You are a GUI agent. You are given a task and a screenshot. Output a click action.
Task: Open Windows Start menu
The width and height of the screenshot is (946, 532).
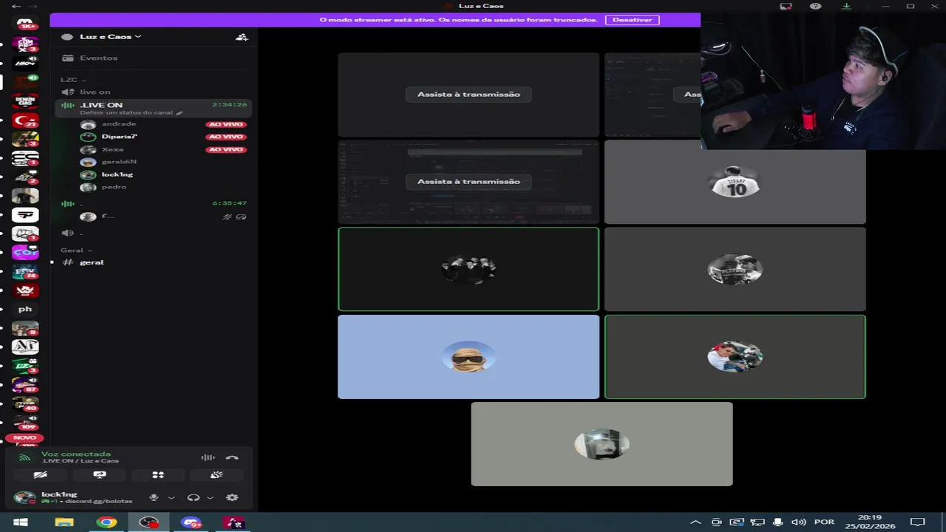[x=21, y=522]
